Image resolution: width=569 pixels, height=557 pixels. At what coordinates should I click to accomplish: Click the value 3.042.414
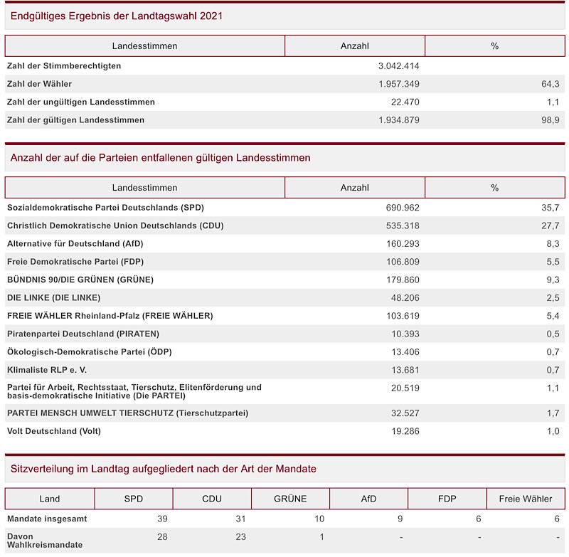pos(398,66)
